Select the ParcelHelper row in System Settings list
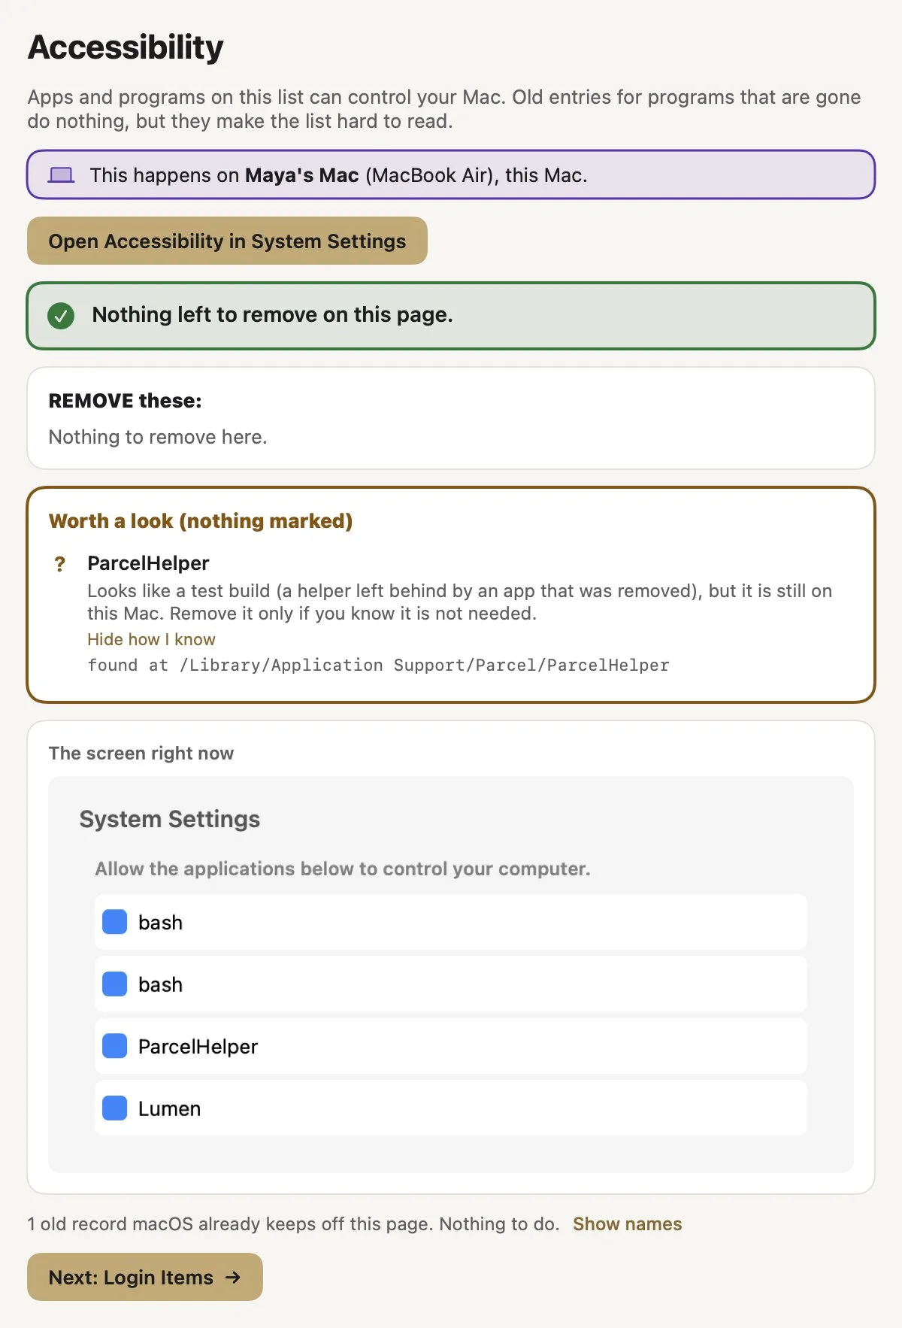 click(x=451, y=1046)
